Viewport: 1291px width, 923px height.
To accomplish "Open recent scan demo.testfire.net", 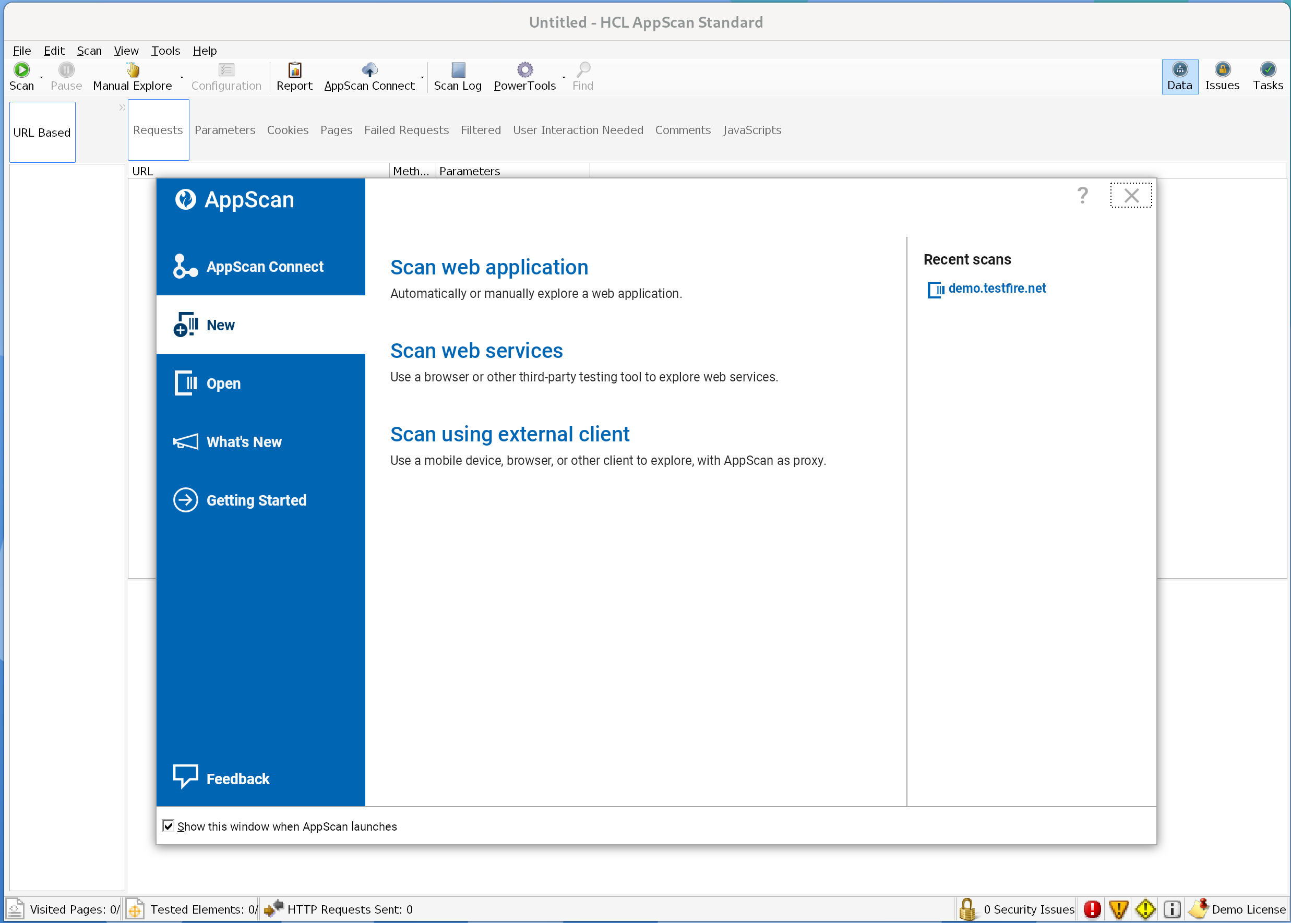I will pyautogui.click(x=997, y=288).
